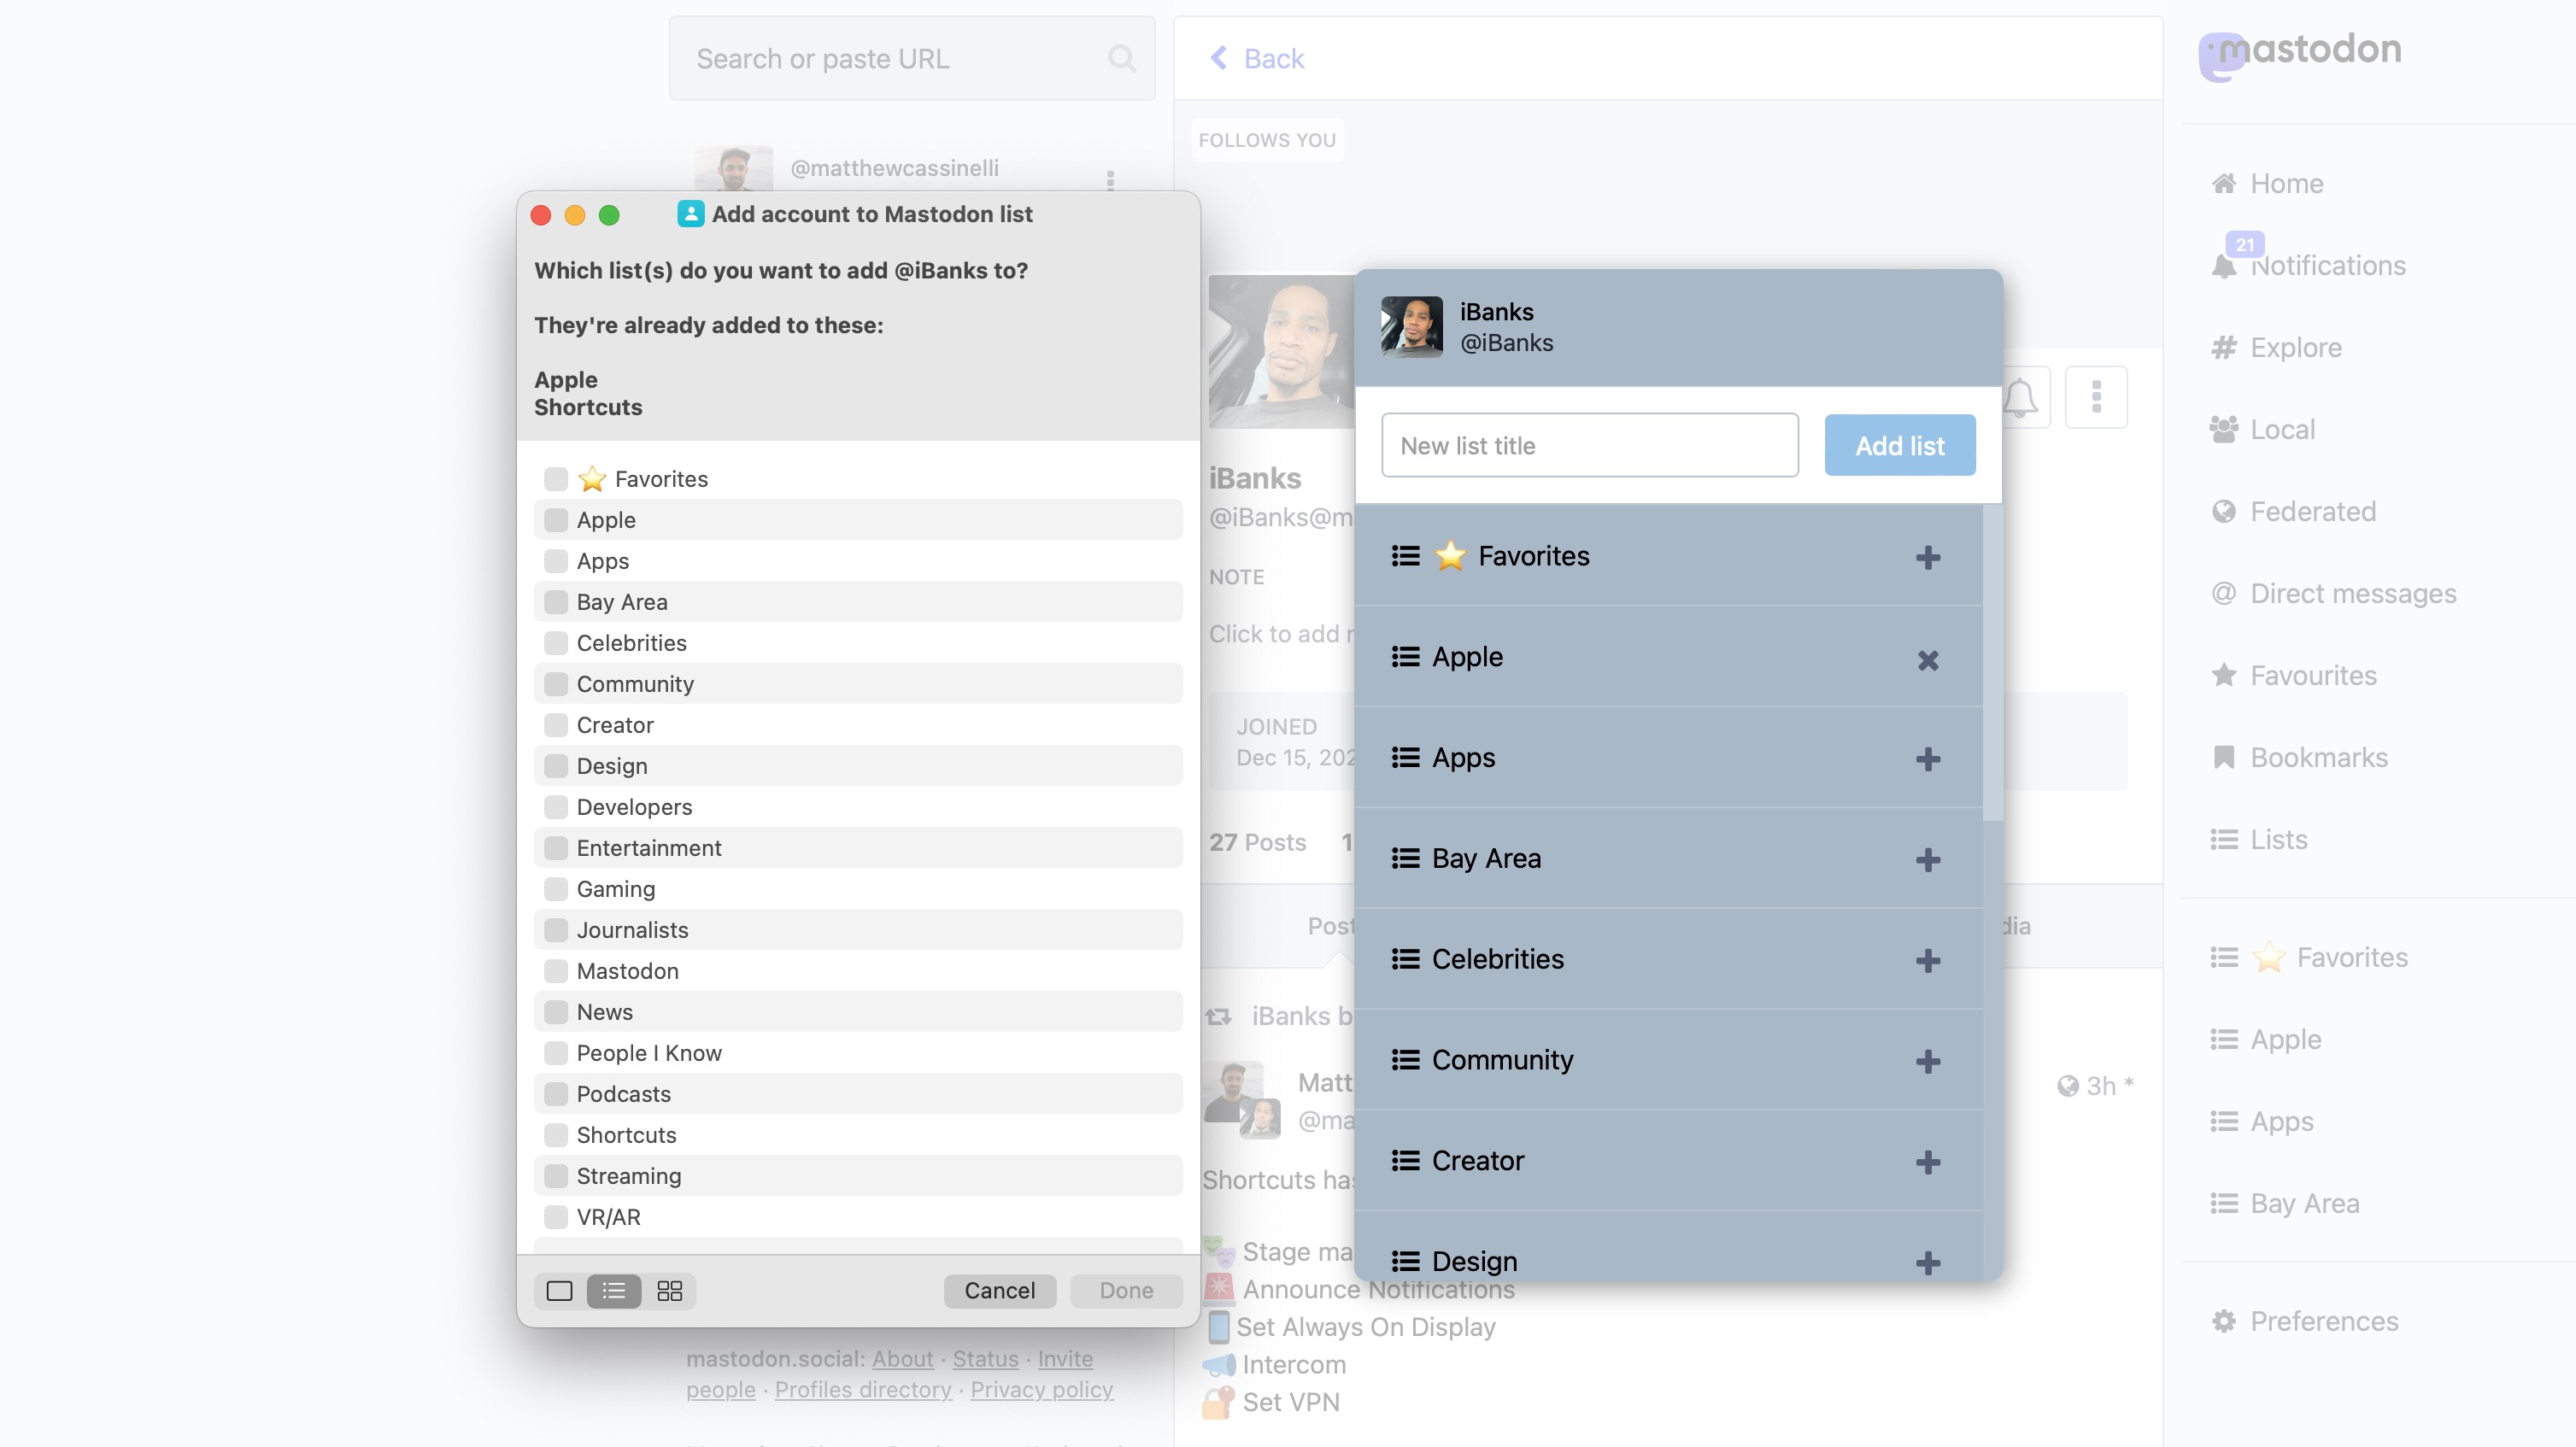Screen dimensions: 2576x1447
Task: Click Cancel in the dialog
Action: (999, 1291)
